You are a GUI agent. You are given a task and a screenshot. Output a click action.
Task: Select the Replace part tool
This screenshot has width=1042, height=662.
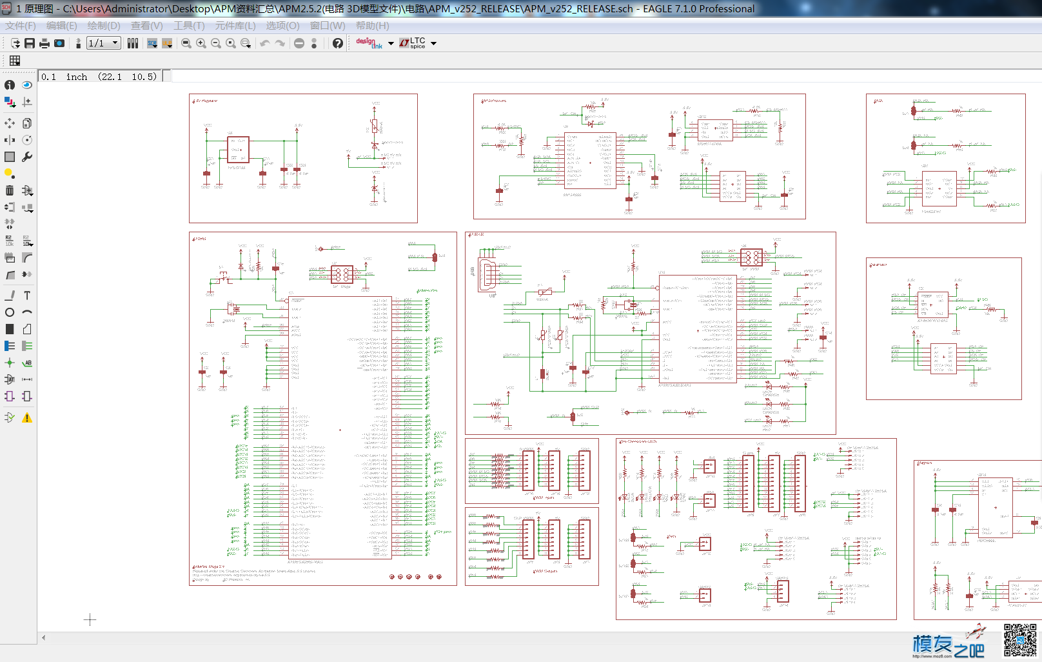(27, 207)
